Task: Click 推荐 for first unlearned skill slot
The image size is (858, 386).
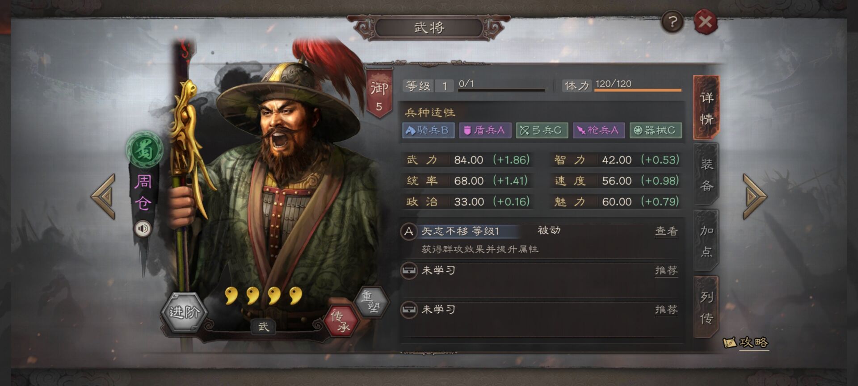Action: click(x=666, y=270)
